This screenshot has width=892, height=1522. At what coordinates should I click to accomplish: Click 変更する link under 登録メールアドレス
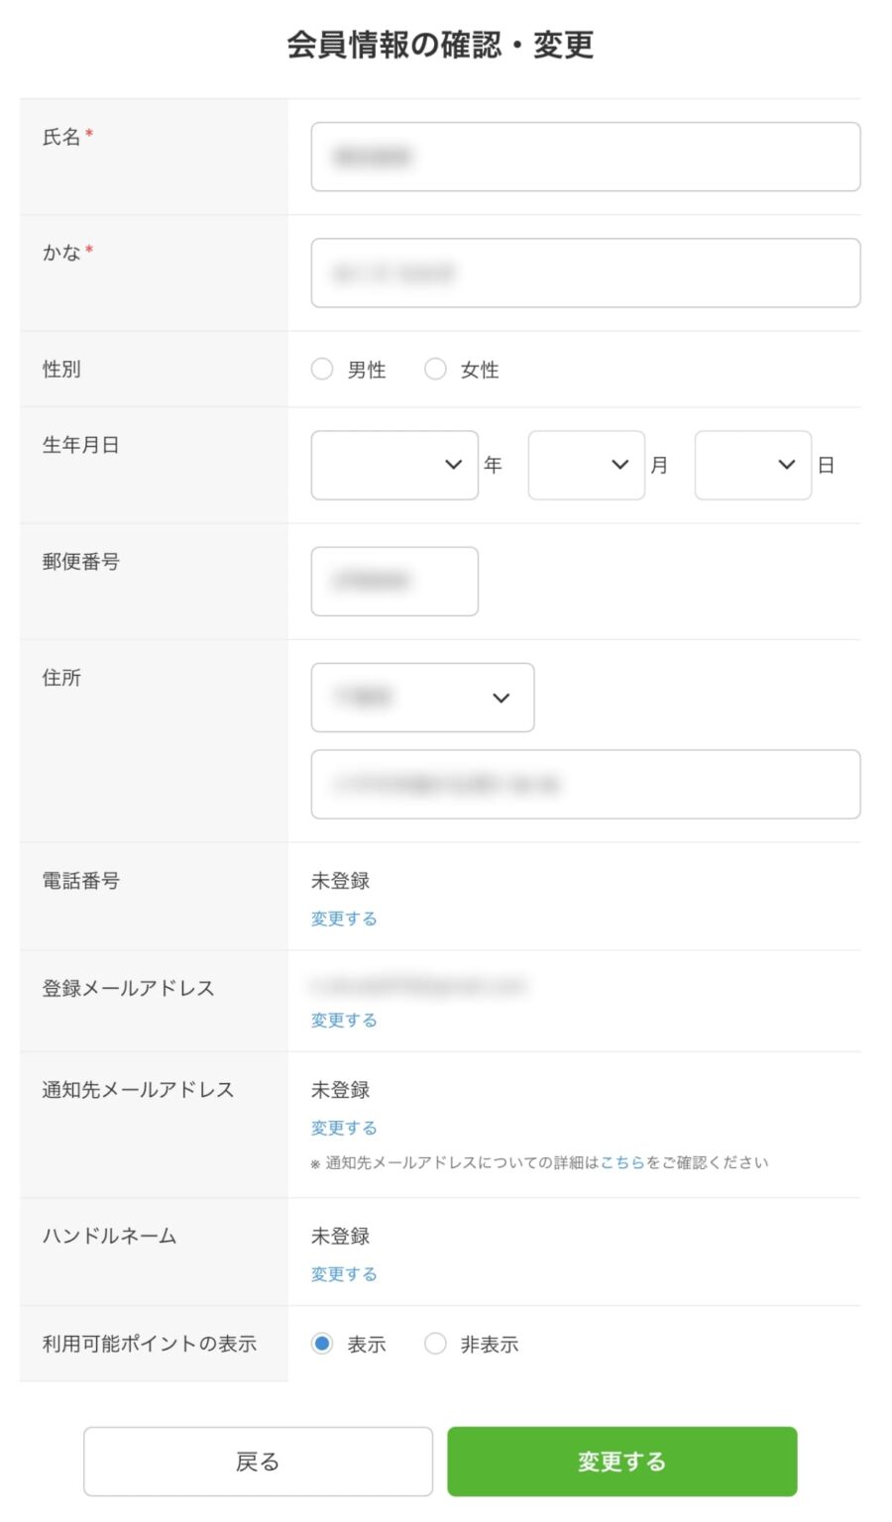point(344,1020)
